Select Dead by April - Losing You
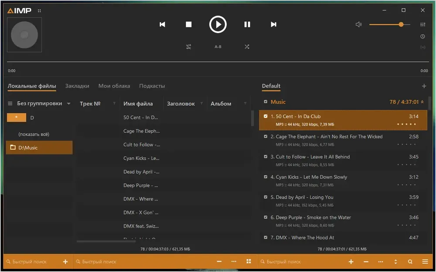 343,201
